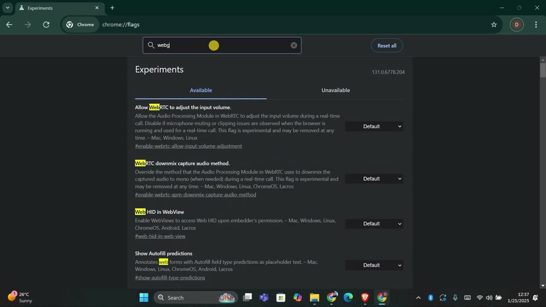Click the version number 131.0.6778.204
The image size is (546, 307).
[x=388, y=72]
